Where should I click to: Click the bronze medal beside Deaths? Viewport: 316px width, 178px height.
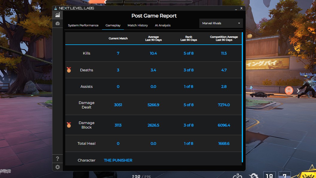(x=69, y=70)
